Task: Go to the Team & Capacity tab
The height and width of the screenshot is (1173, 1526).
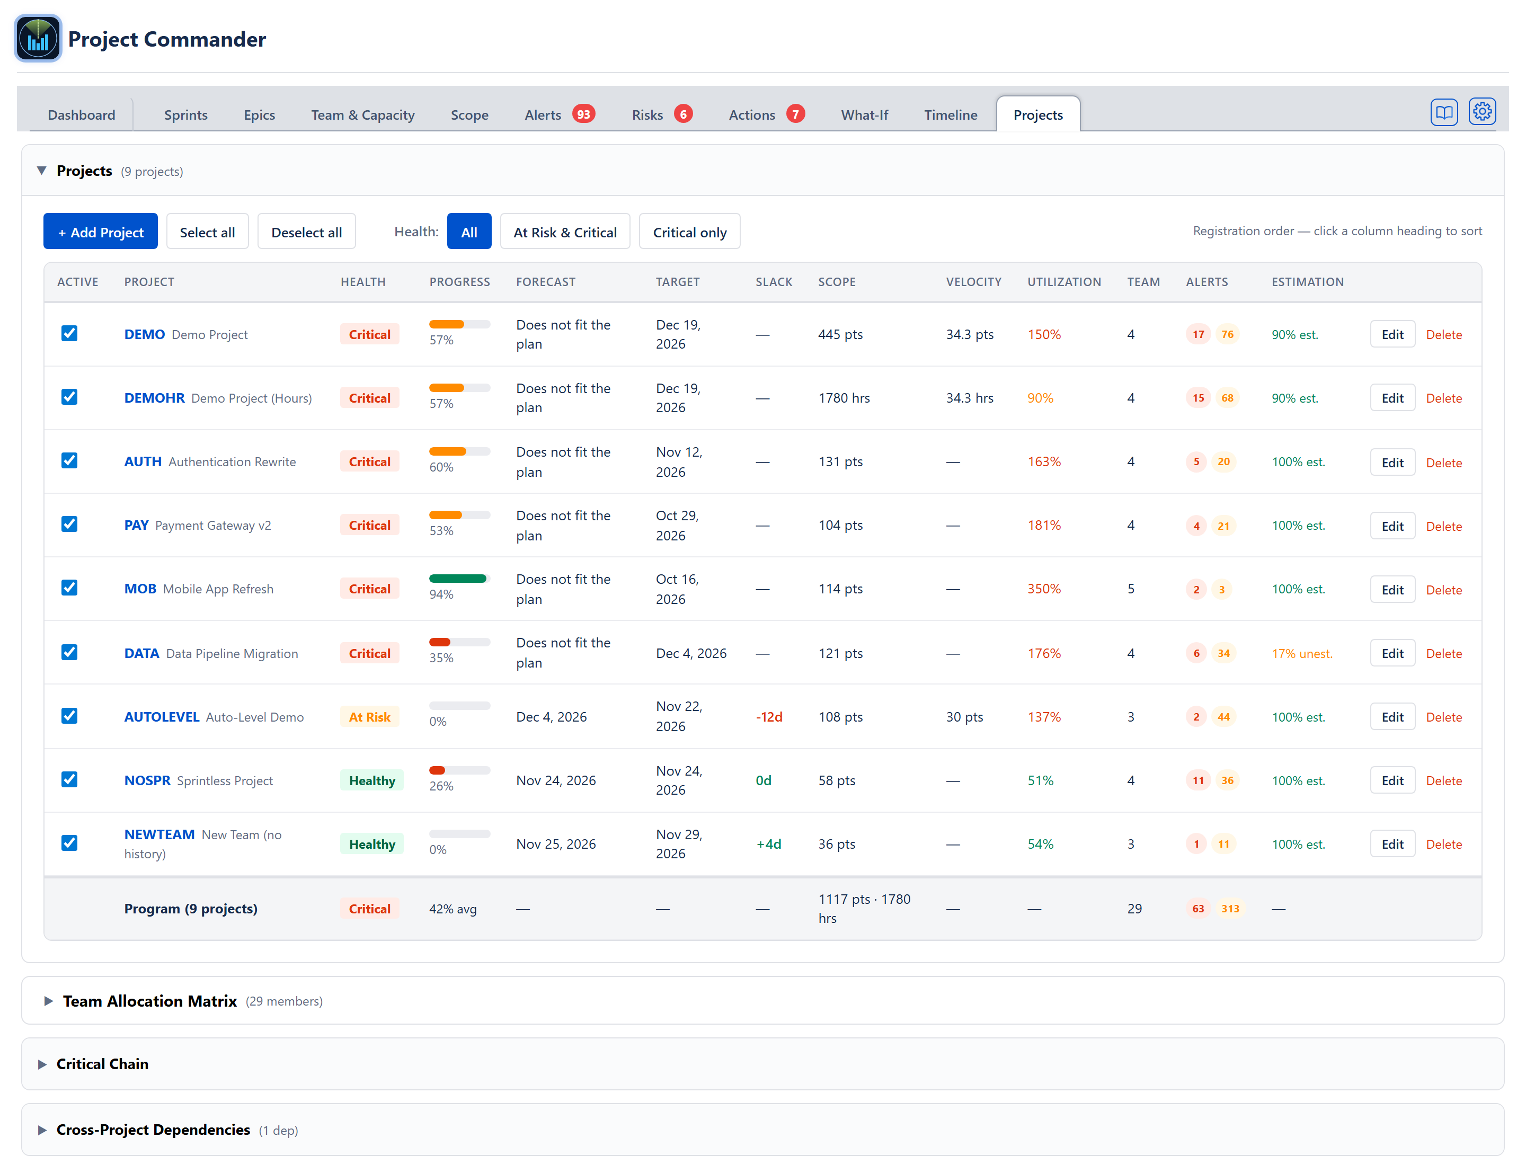Action: (362, 114)
